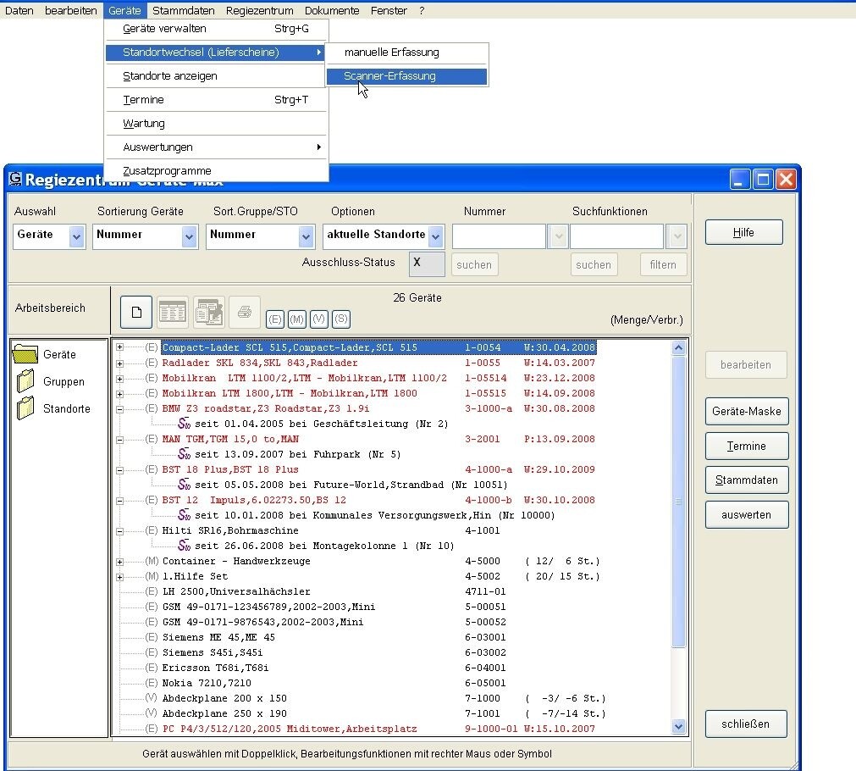Select Wartung menu entry
Screen dimensions: 856x771
216,124
